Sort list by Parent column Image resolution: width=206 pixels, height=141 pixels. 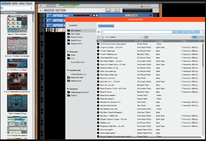tap(169, 41)
